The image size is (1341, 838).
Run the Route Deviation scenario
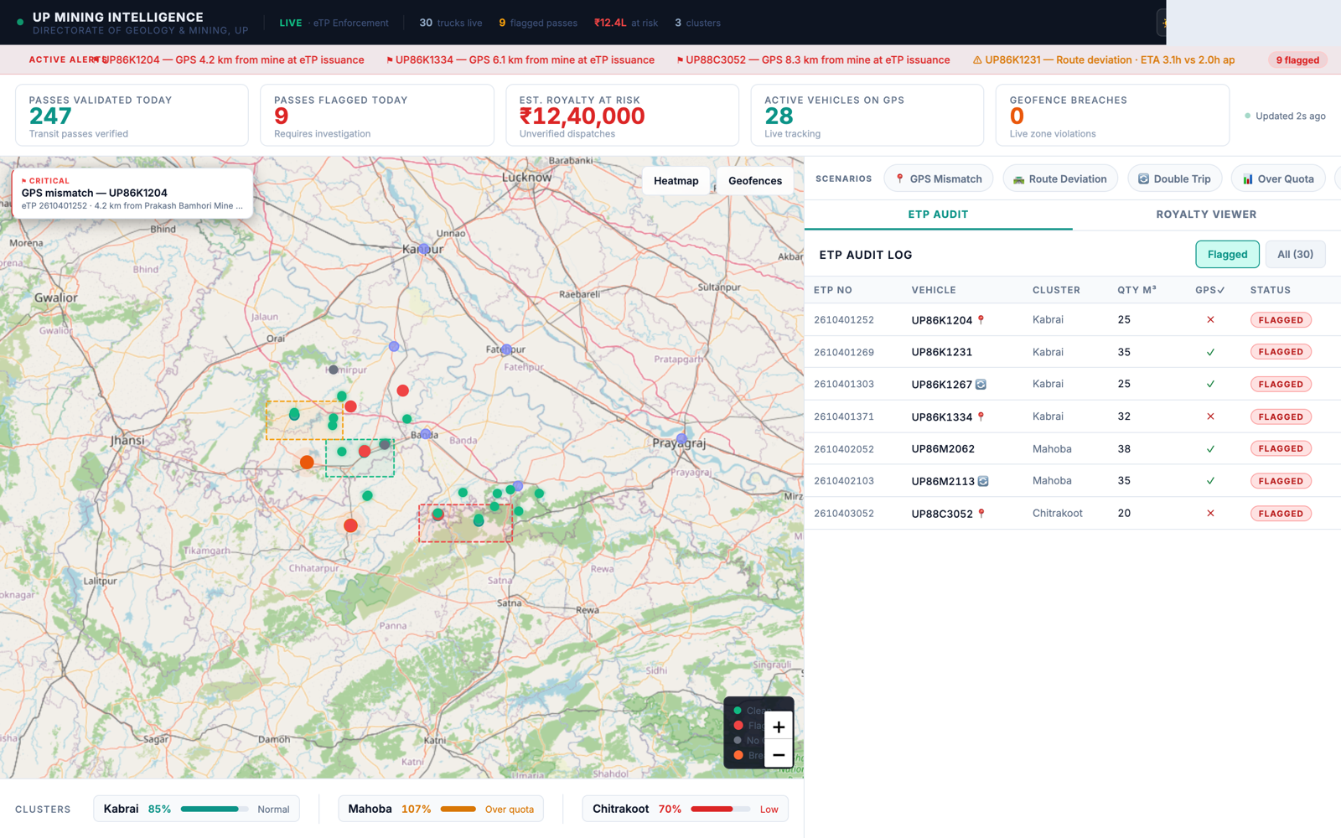pyautogui.click(x=1060, y=179)
